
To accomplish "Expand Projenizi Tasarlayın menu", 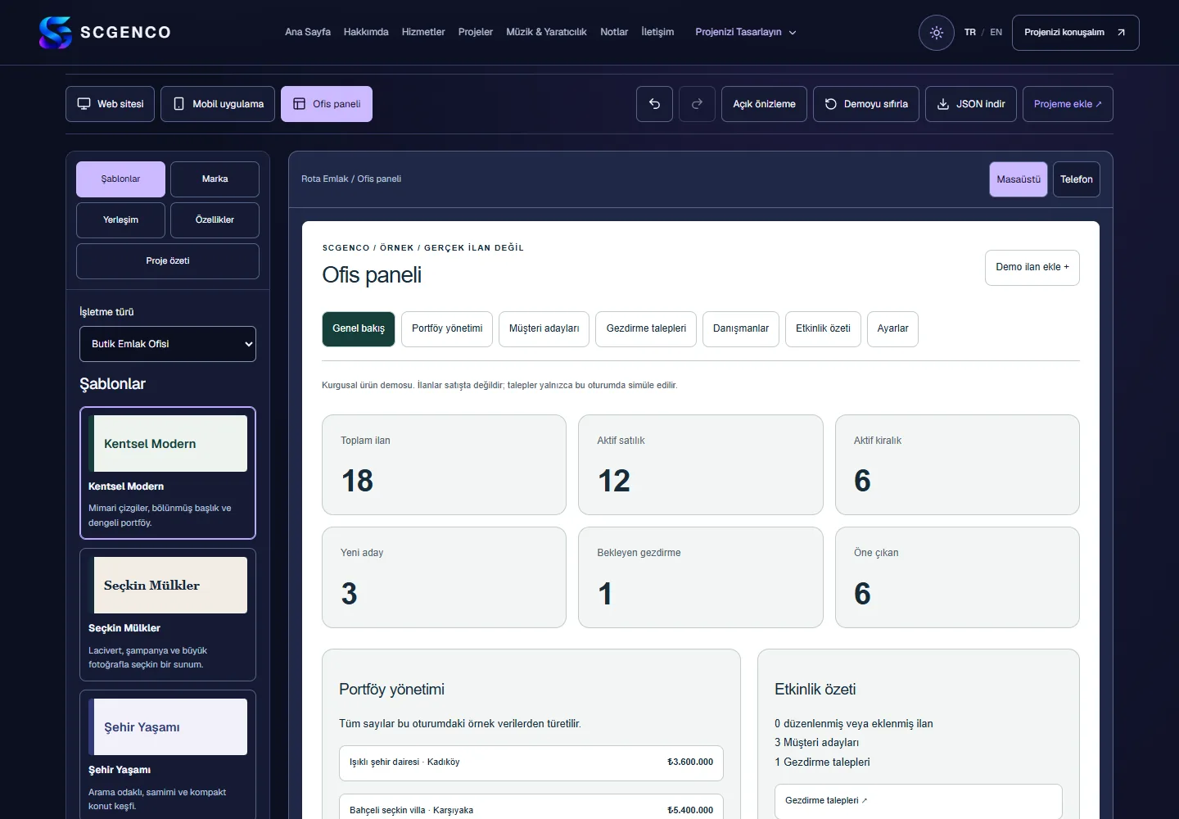I will [x=746, y=33].
